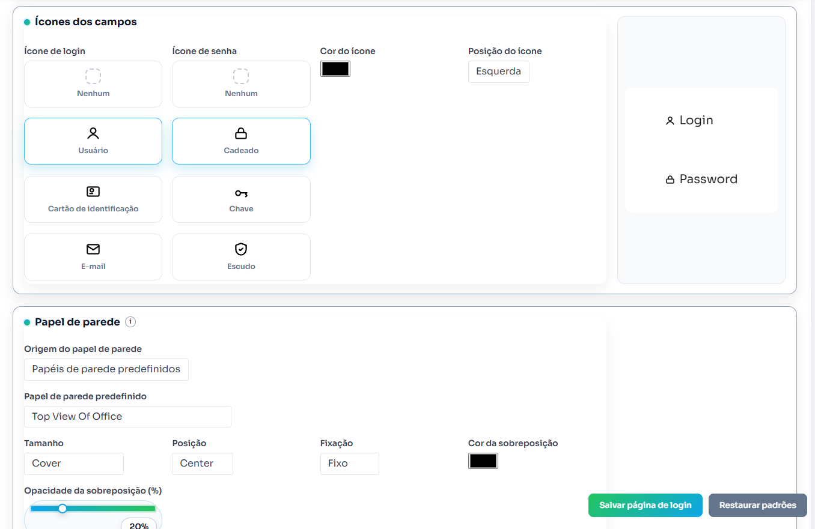Open the Cor do ícone color swatch
Viewport: 815px width, 529px height.
pyautogui.click(x=335, y=68)
